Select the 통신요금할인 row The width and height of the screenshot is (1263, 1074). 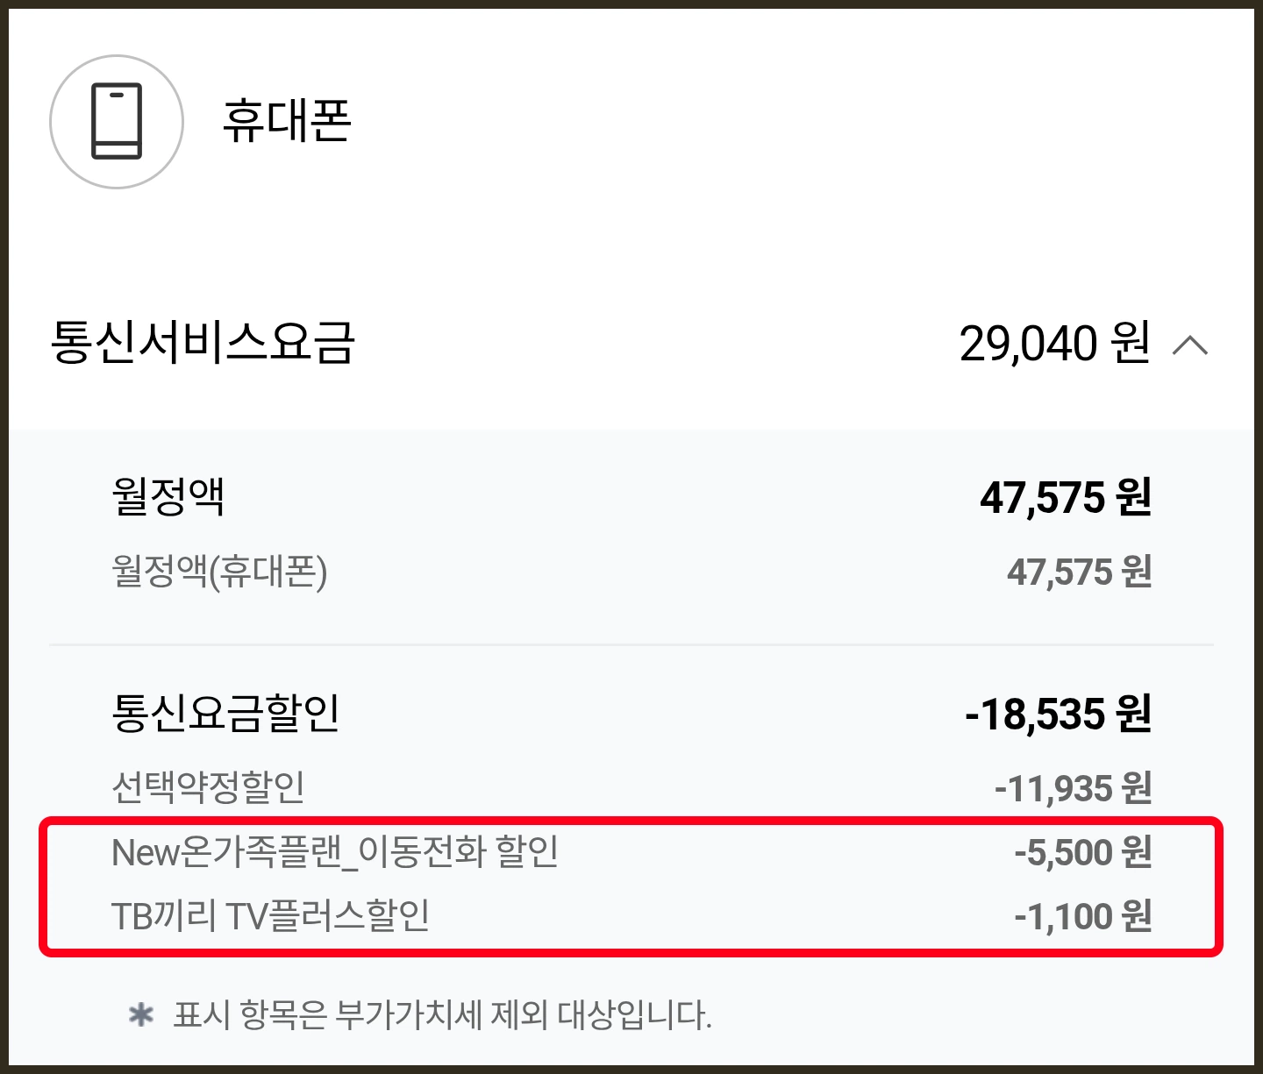pyautogui.click(x=222, y=715)
